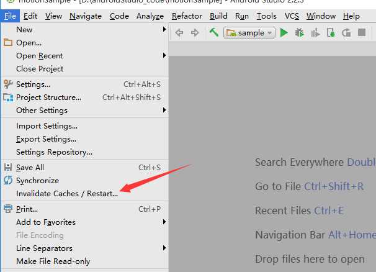Open the sample run configuration dropdown
The height and width of the screenshot is (272, 376).
click(x=249, y=32)
